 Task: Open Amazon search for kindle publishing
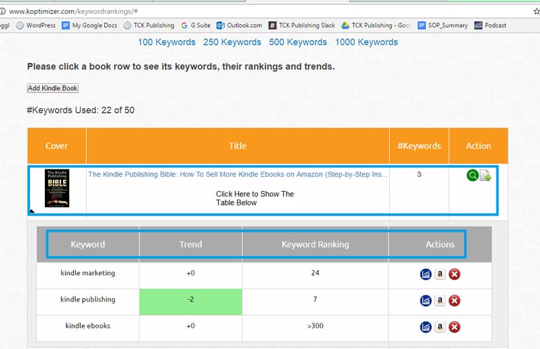click(x=439, y=301)
